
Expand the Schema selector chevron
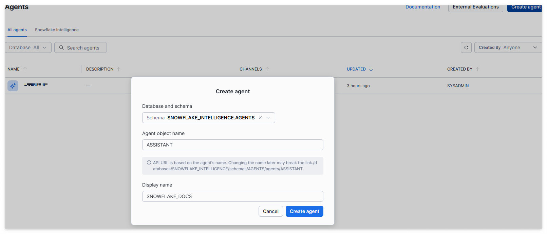tap(268, 118)
